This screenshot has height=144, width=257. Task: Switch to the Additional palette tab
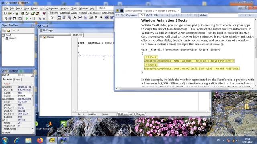tap(64, 13)
